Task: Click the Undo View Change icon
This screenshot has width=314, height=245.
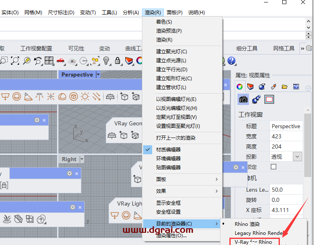Action: coord(38,61)
